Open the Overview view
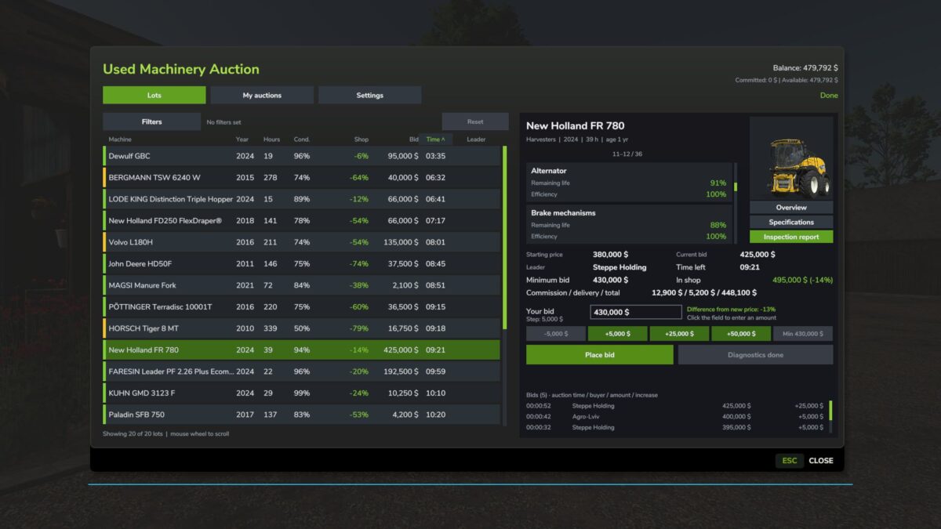Screen dimensions: 941x529 pos(791,208)
